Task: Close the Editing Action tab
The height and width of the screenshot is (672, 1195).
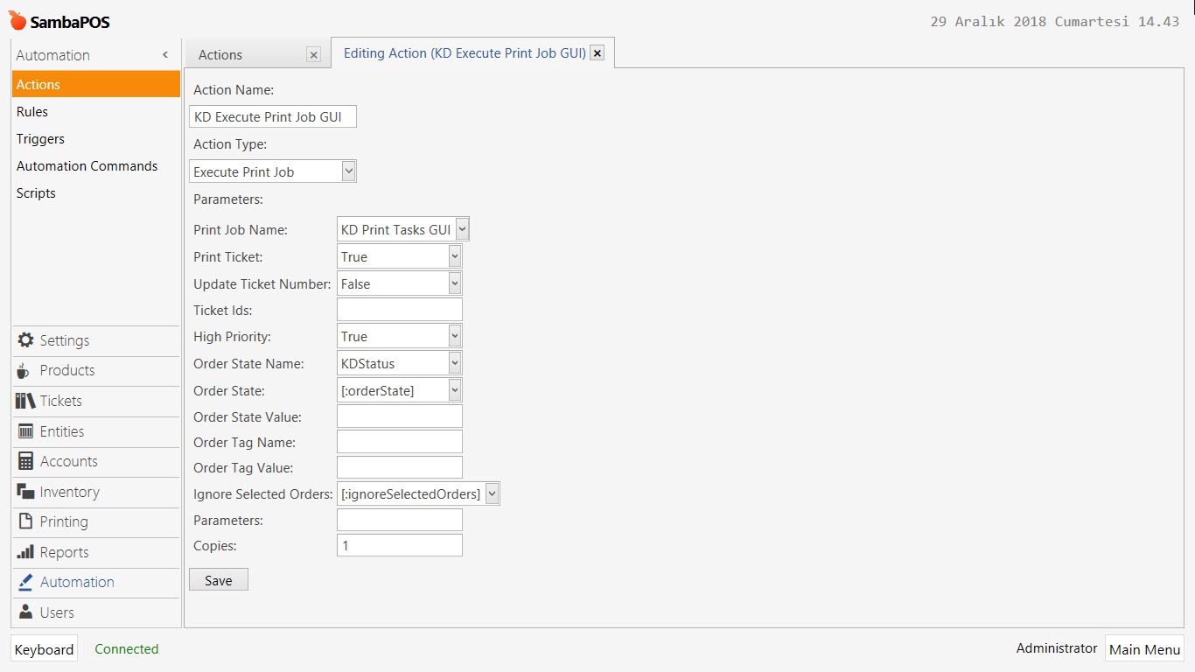Action: [x=597, y=53]
